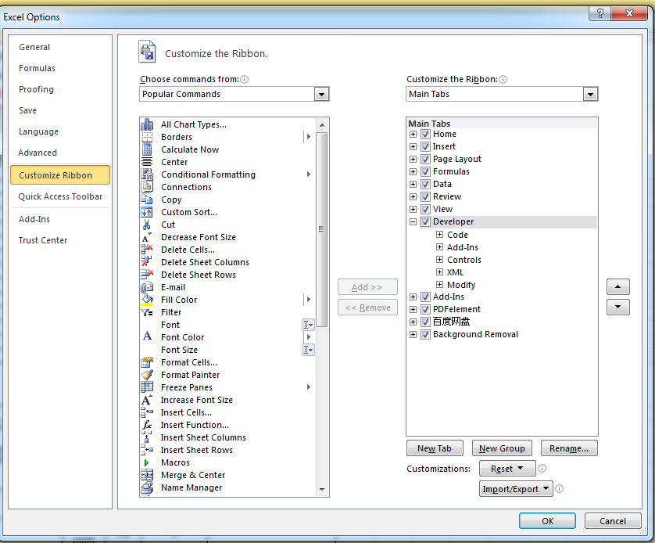Click the Fill Color paint bucket icon
This screenshot has height=543, width=655.
[147, 300]
